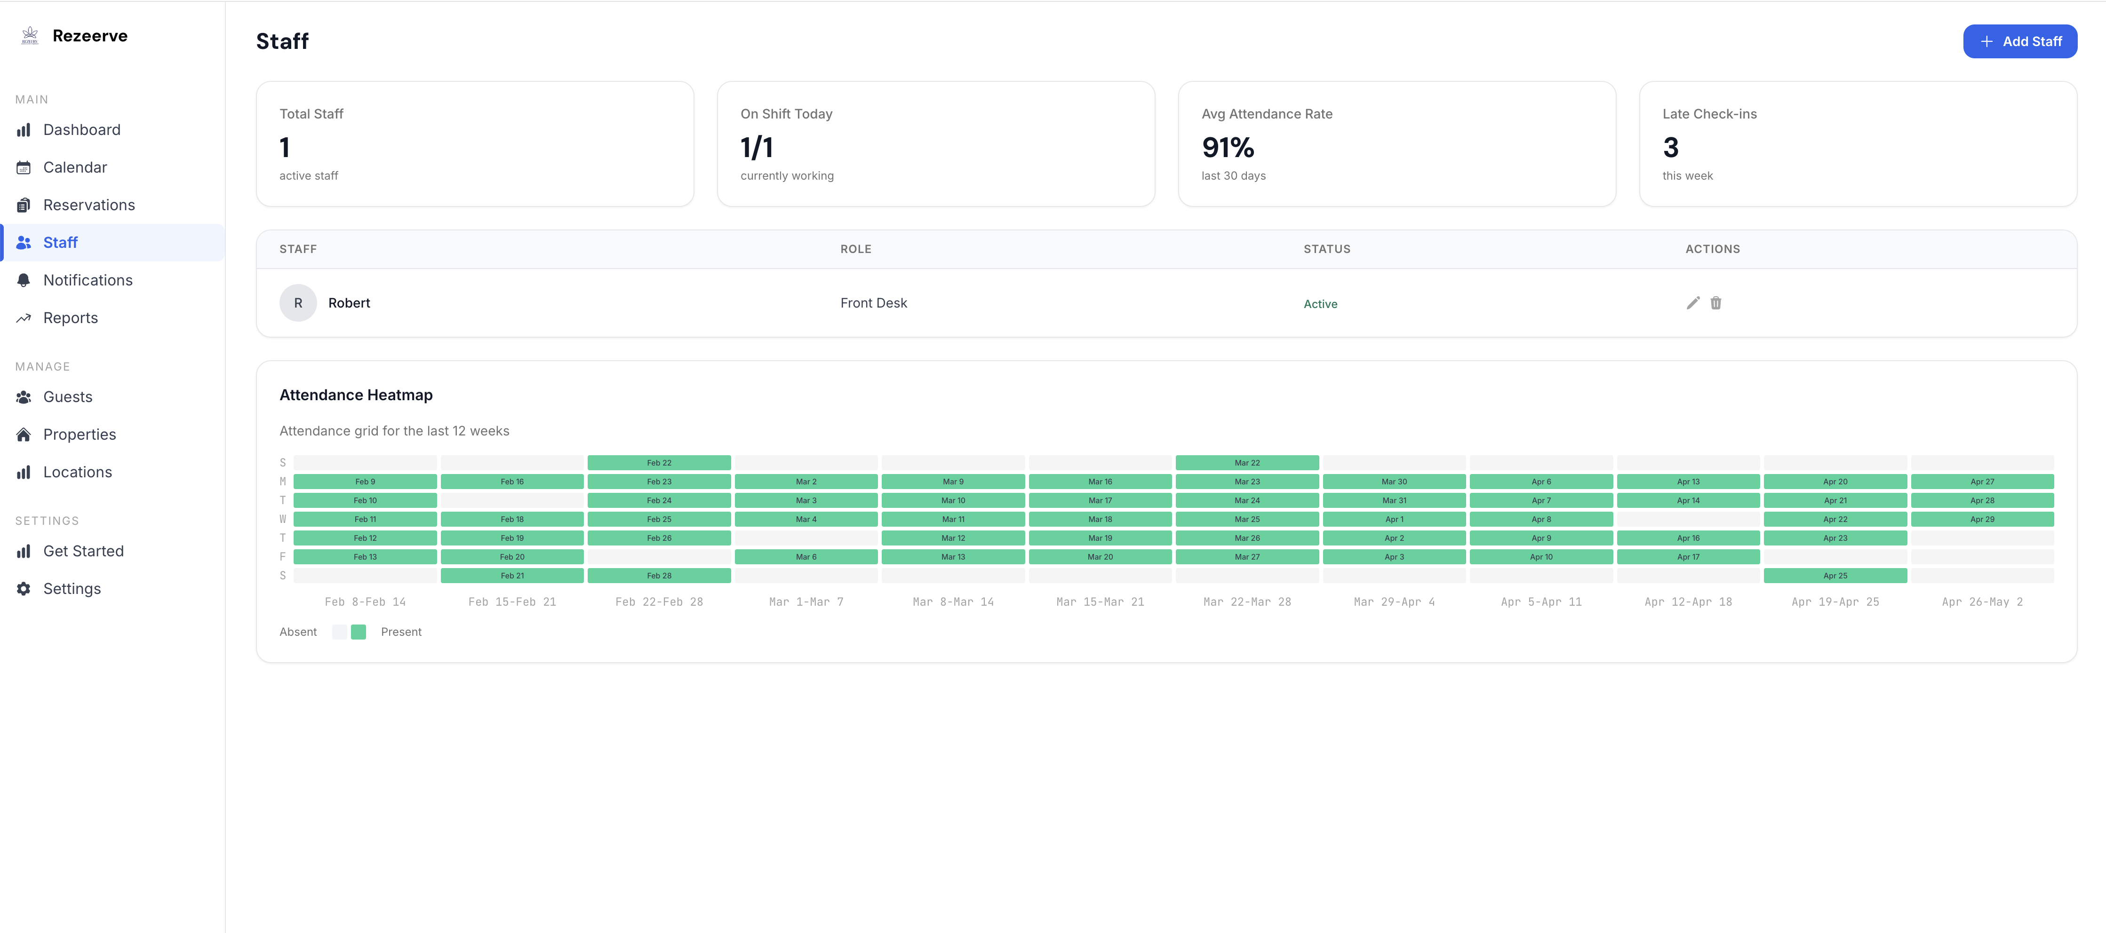Select Locations in the sidebar
This screenshot has height=933, width=2106.
tap(77, 472)
